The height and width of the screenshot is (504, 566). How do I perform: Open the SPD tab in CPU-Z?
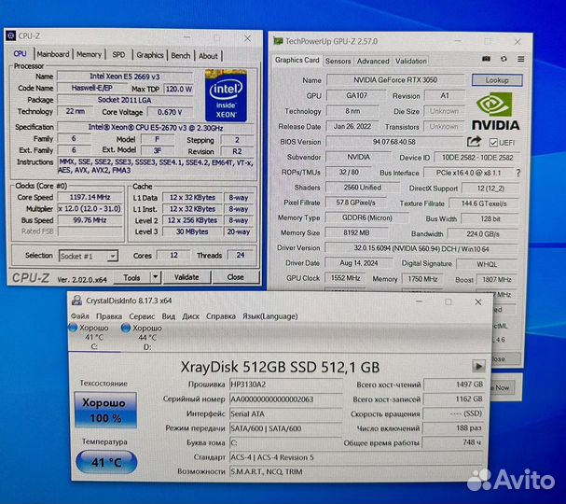(118, 55)
